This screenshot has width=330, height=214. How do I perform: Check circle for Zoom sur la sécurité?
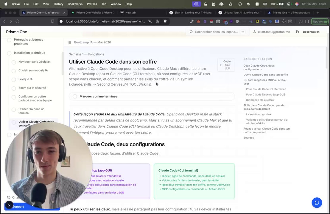14,88
